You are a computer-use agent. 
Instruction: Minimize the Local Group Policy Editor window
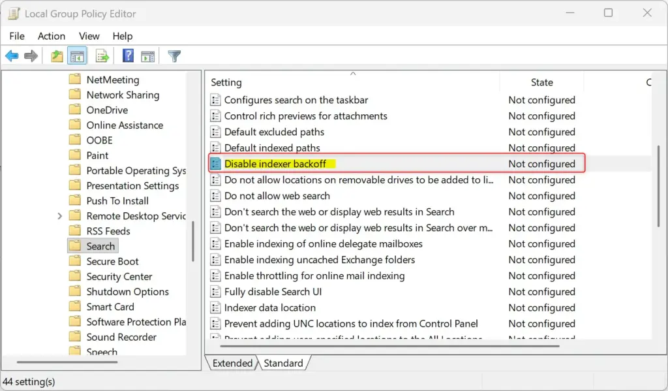coord(570,13)
